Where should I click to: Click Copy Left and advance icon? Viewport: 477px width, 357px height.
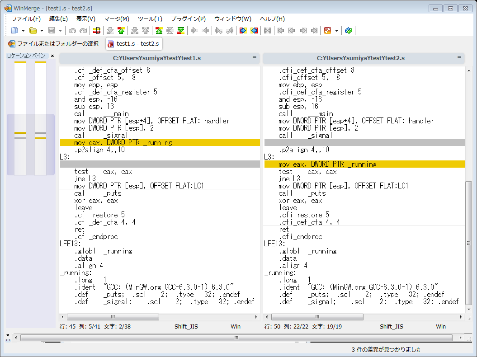[230, 30]
